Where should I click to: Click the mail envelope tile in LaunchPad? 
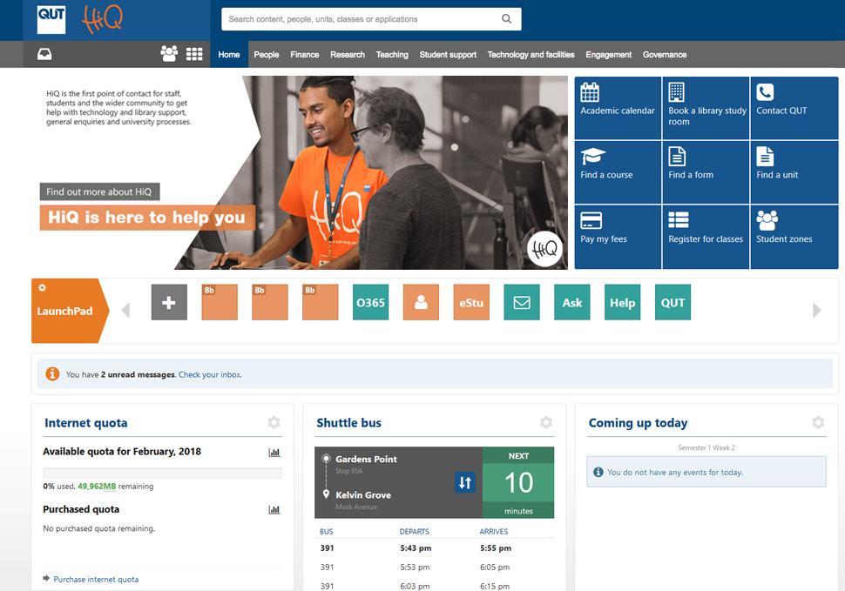click(x=521, y=302)
